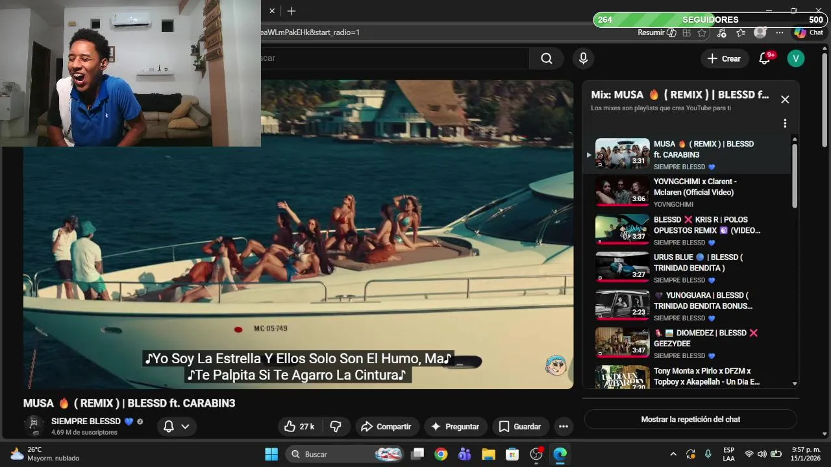Open the weather widget 26°C
The width and height of the screenshot is (831, 467).
[x=45, y=454]
